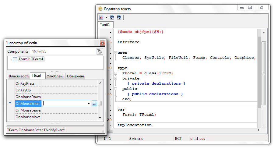
Task: Maximize the Редактор тексту window
Action: pos(250,7)
